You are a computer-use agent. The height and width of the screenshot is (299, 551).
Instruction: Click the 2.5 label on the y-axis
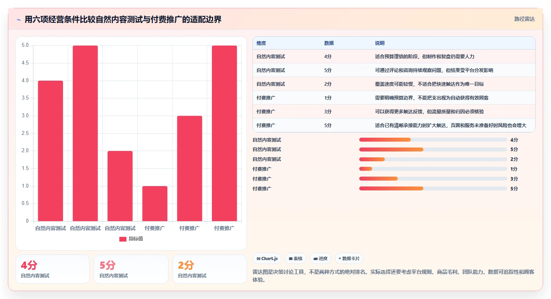coord(25,133)
